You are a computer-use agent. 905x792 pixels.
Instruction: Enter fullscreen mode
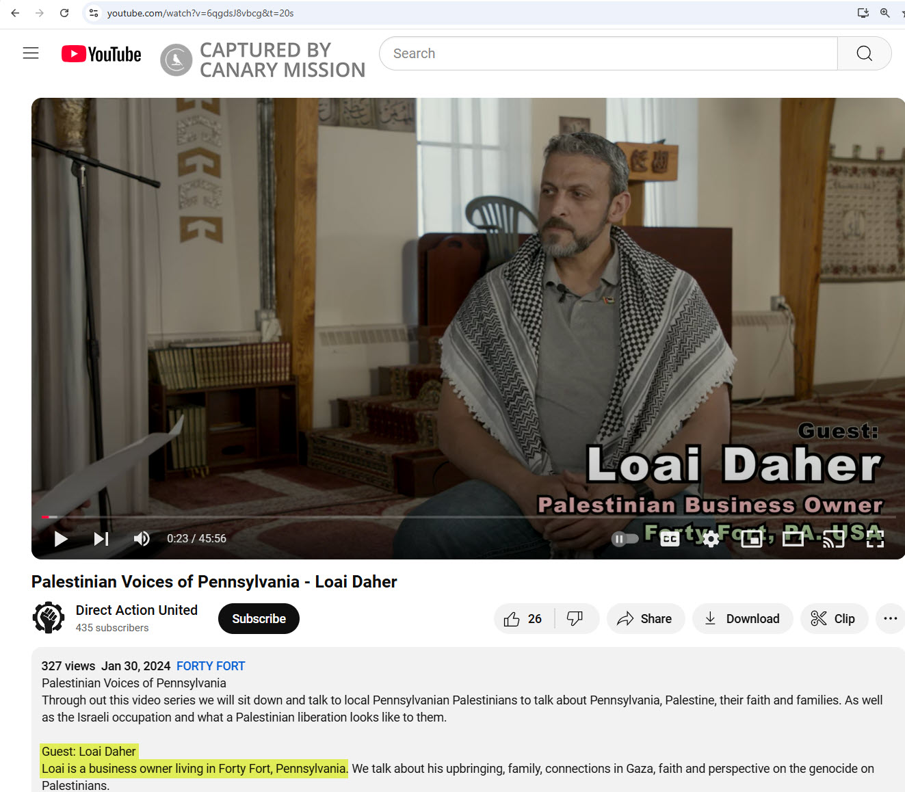point(874,538)
